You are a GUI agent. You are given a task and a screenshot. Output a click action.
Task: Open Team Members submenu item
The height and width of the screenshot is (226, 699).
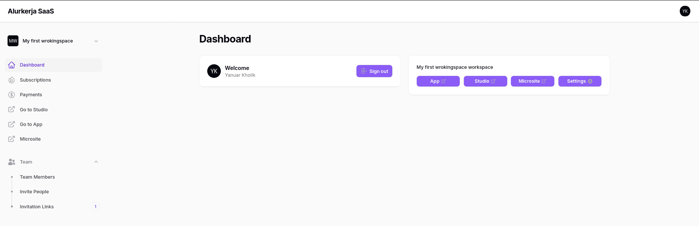click(x=54, y=177)
